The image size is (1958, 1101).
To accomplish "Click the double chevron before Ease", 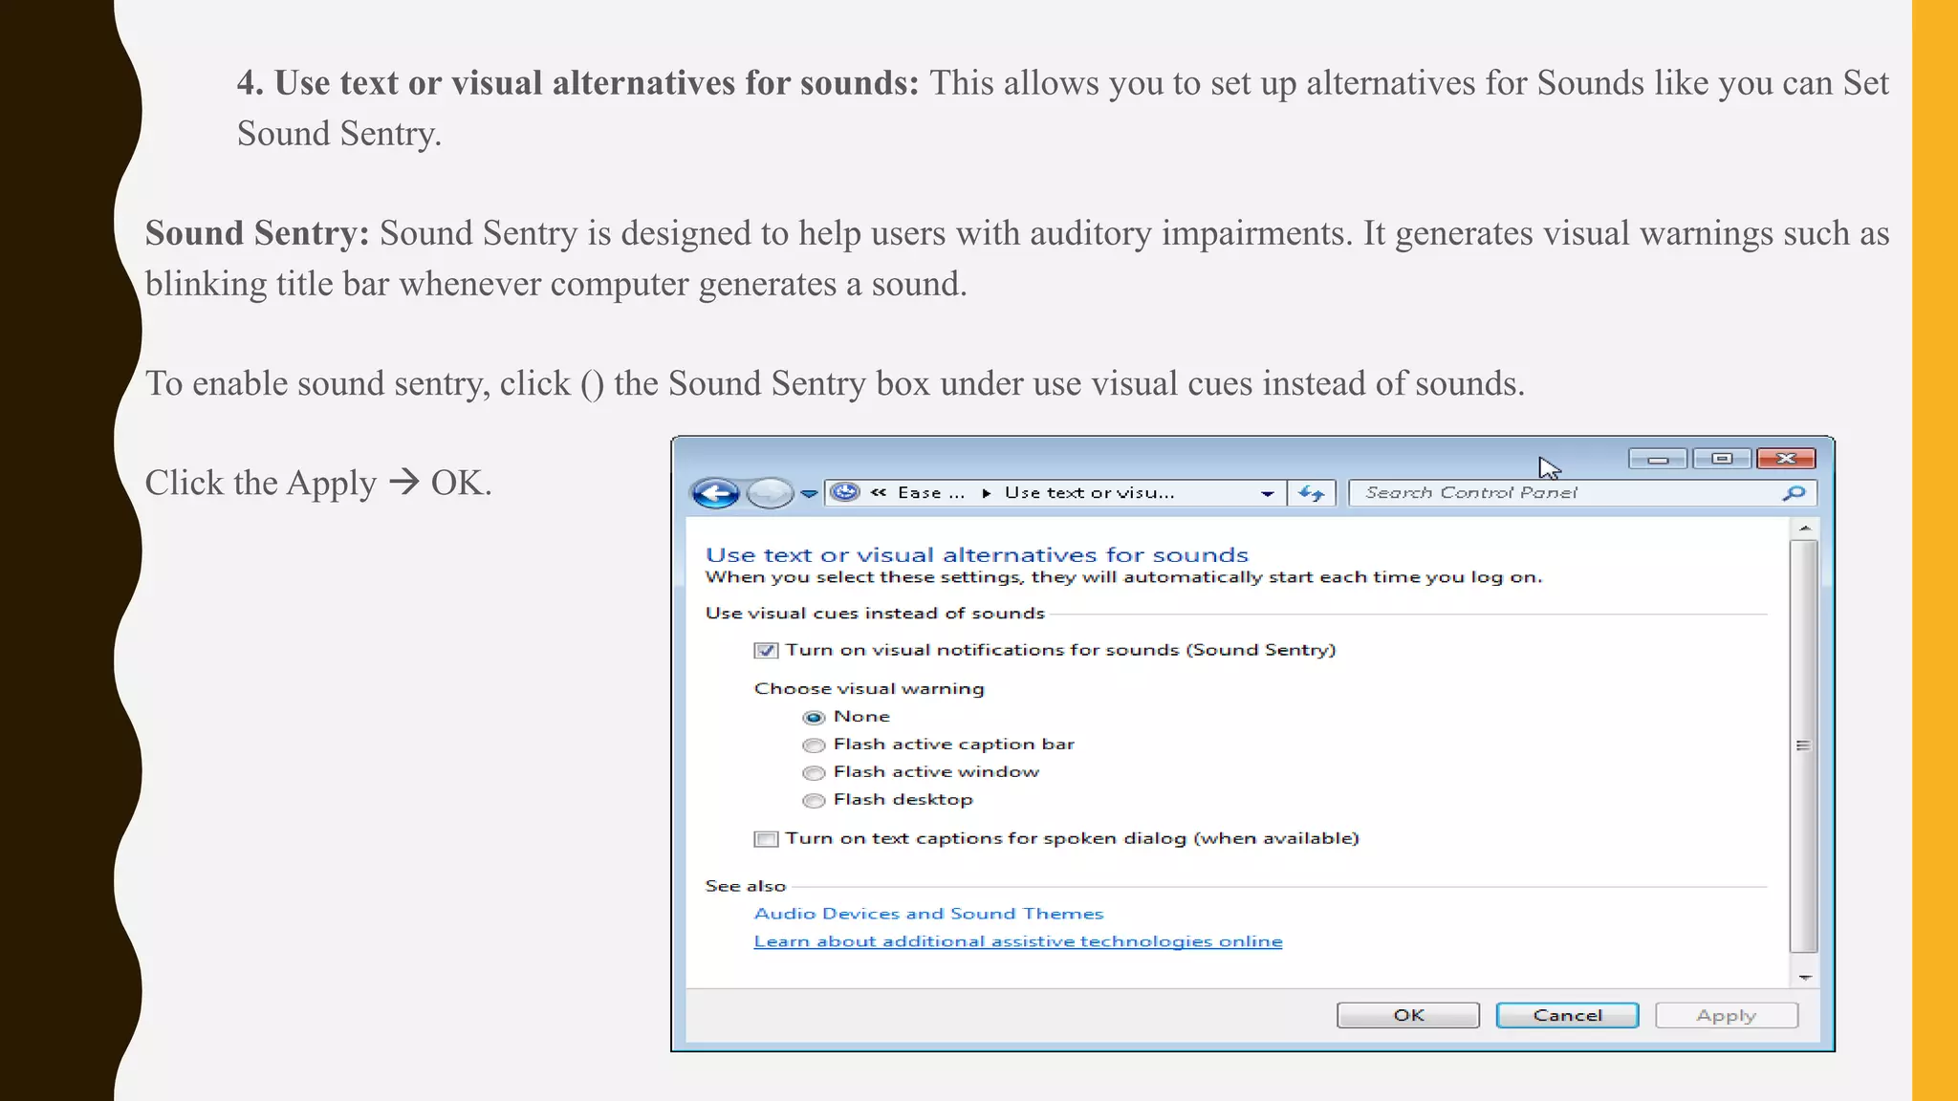I will pos(879,492).
